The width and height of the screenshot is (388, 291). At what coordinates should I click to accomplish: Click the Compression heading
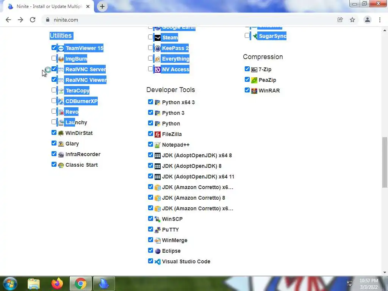263,57
